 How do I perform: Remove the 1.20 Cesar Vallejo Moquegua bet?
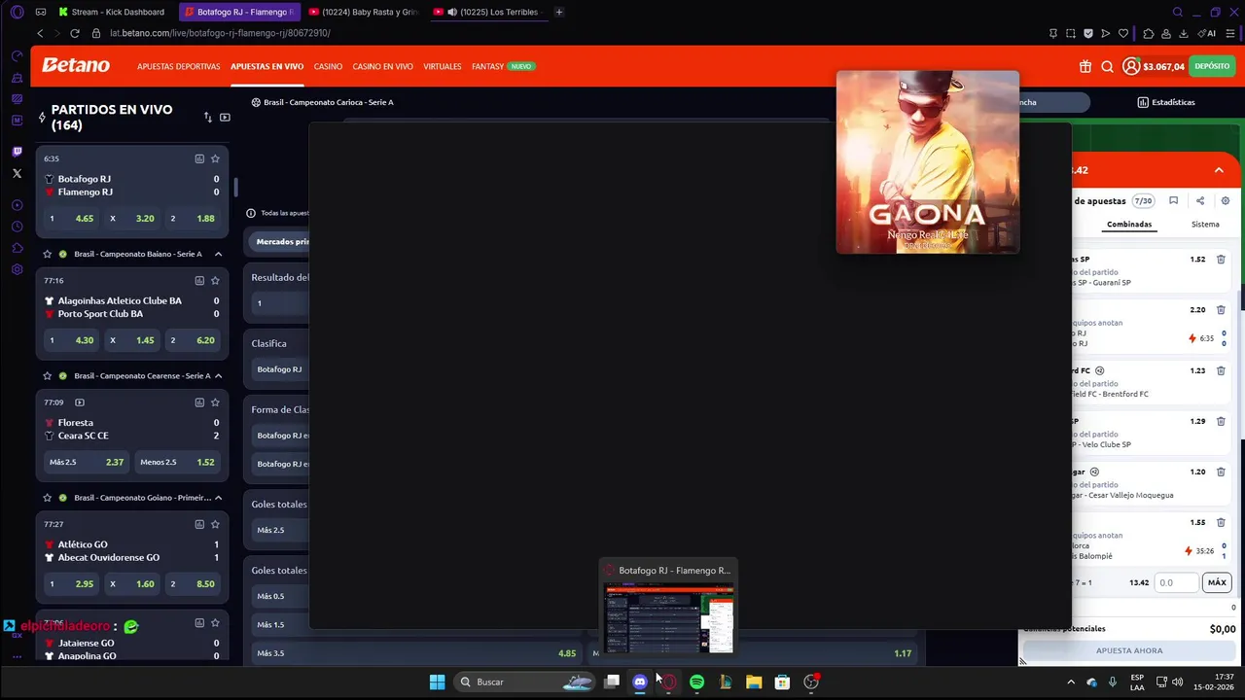click(x=1221, y=472)
